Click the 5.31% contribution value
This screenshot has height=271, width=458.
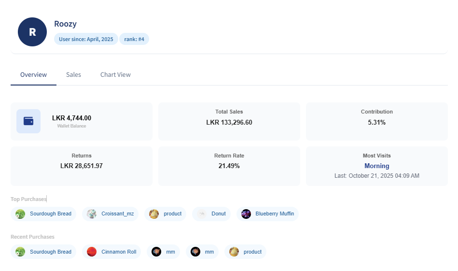[x=377, y=123]
